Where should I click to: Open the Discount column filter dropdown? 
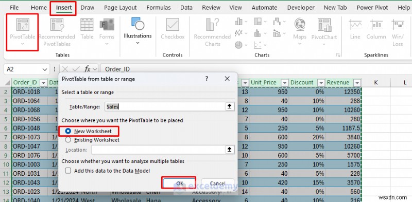pos(321,83)
